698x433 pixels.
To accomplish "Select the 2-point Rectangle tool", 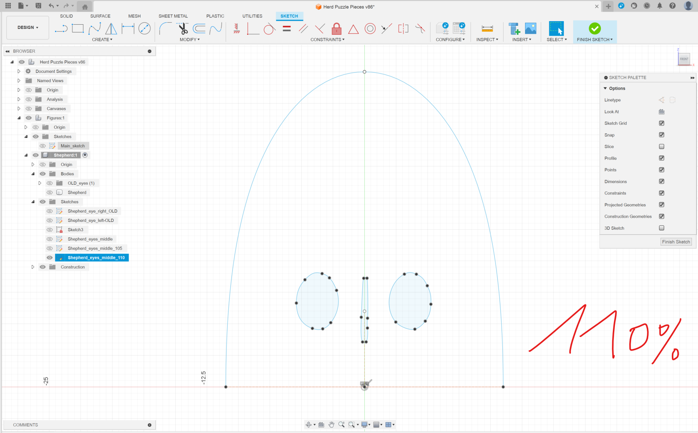I will (x=78, y=29).
